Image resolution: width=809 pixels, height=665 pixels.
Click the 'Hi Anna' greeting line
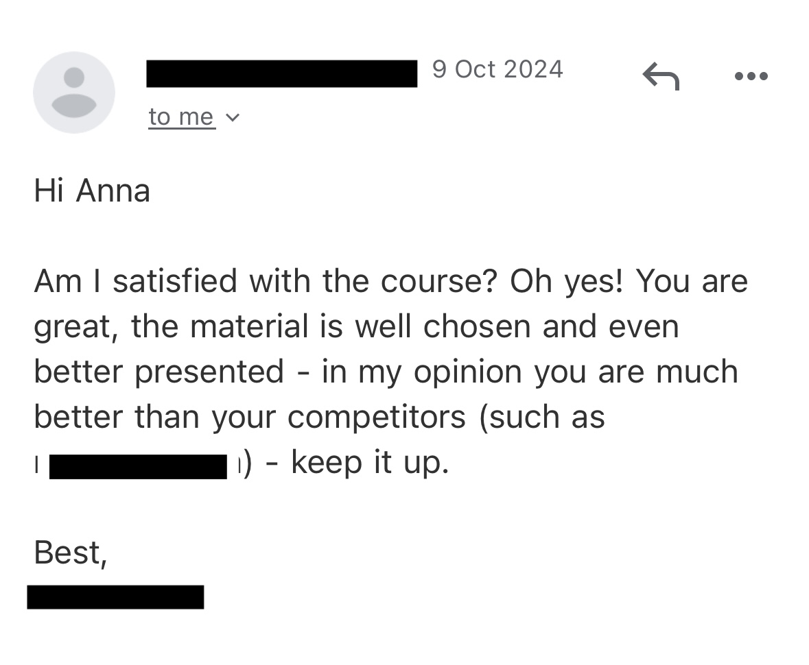pos(92,191)
